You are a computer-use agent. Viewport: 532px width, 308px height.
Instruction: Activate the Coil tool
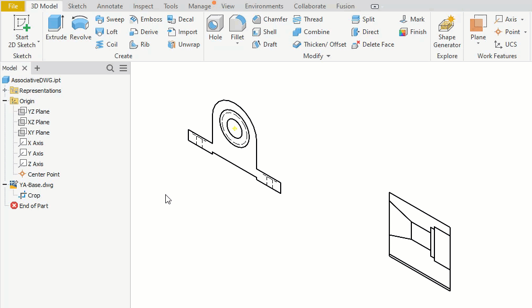point(106,45)
